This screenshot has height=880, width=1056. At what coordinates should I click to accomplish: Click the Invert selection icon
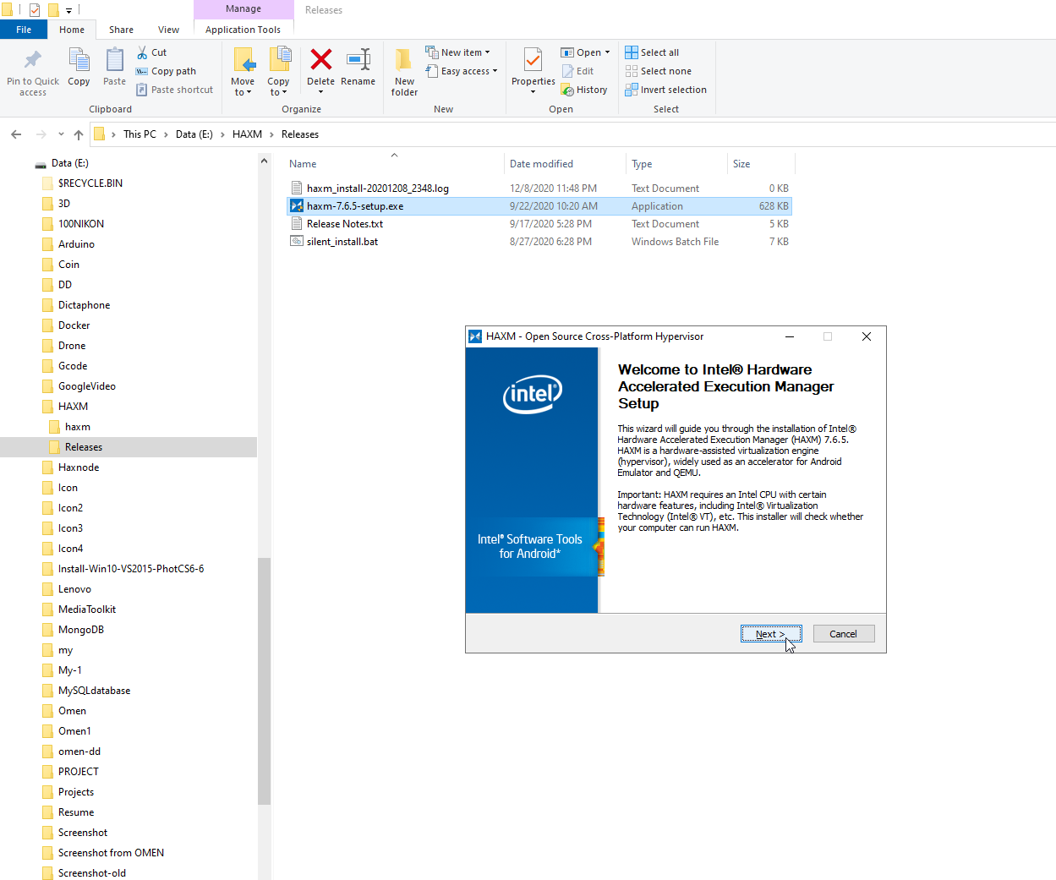point(632,90)
